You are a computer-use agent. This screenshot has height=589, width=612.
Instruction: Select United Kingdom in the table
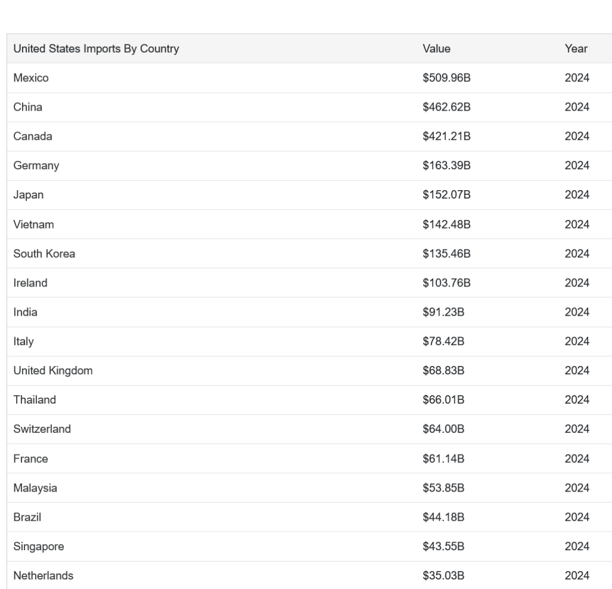(53, 371)
